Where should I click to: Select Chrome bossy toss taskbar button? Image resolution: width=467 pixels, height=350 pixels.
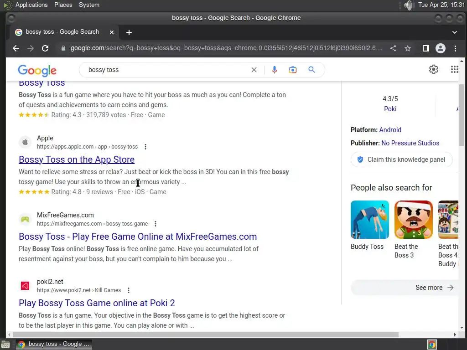(54, 344)
